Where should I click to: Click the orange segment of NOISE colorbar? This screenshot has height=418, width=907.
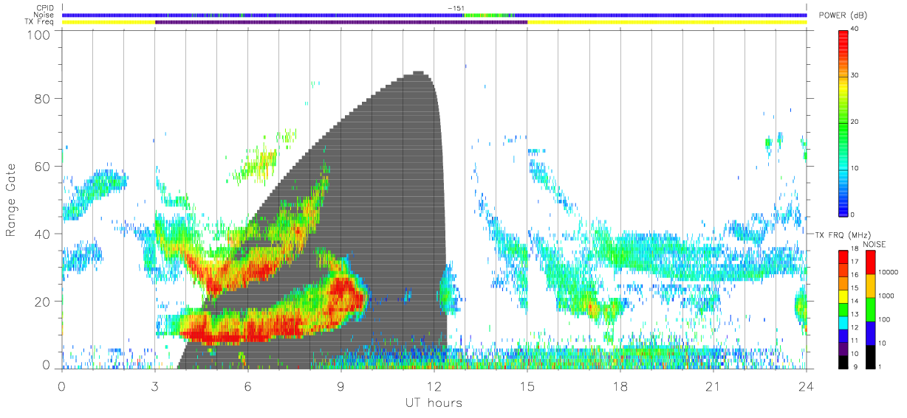pos(870,286)
